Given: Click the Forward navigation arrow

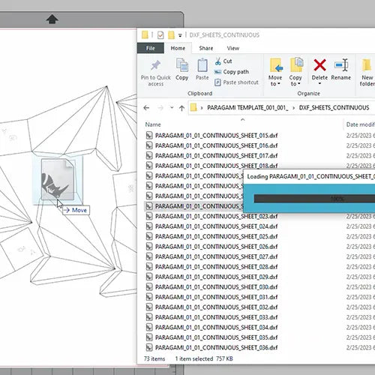Looking at the screenshot, I should coord(160,108).
